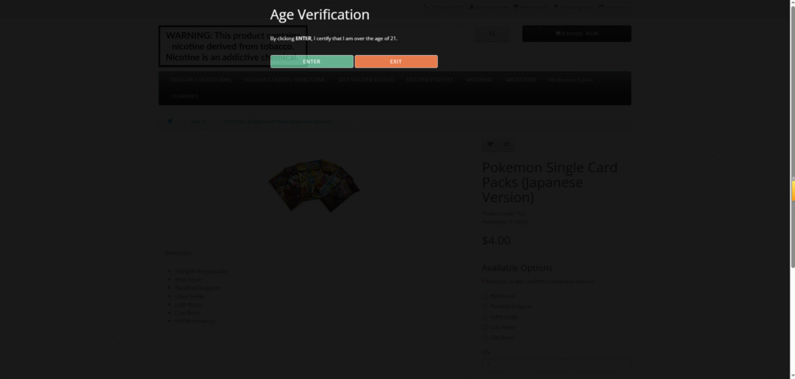Click the Pokemon Single Card Packs breadcrumb
The image size is (795, 379).
click(279, 122)
